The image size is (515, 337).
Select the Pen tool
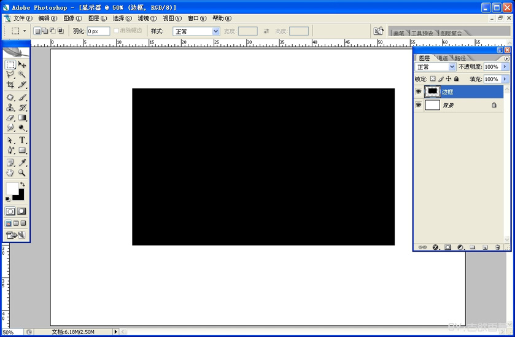point(10,150)
